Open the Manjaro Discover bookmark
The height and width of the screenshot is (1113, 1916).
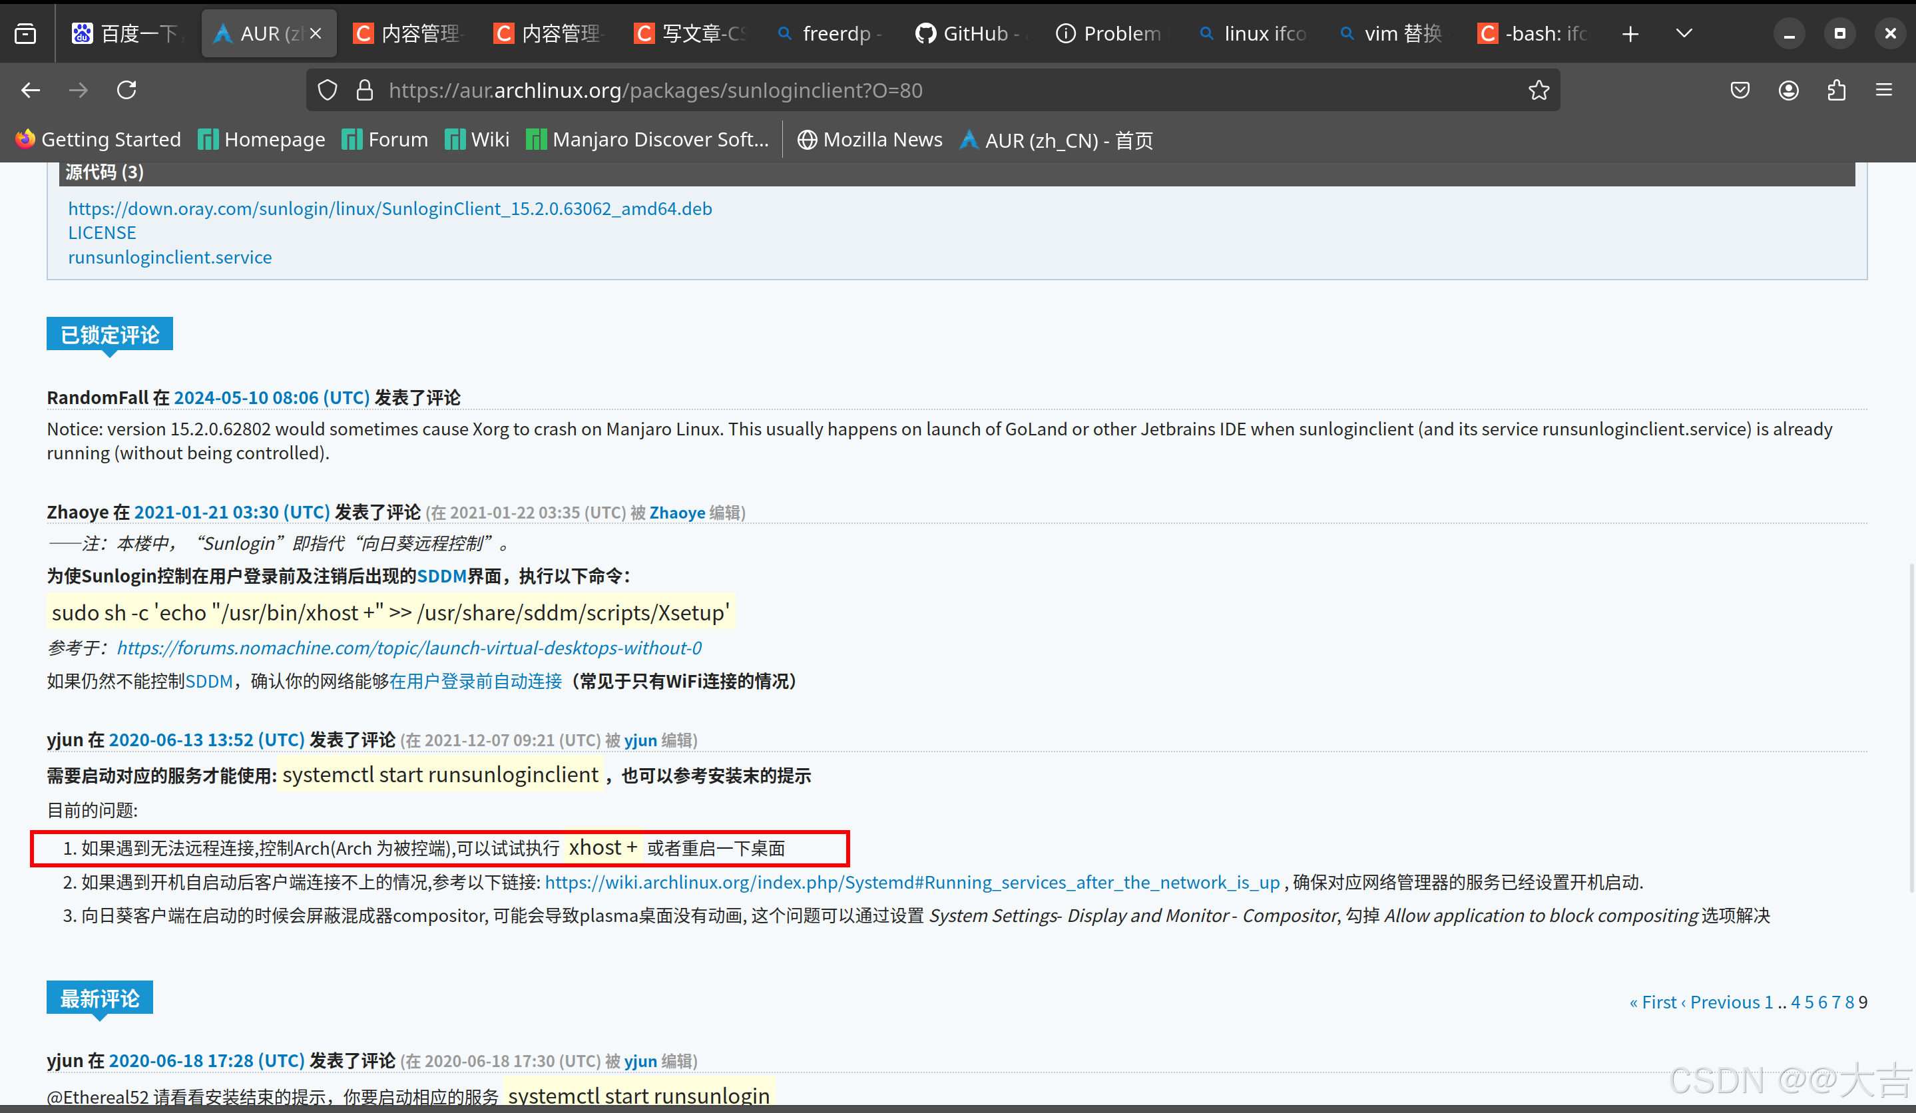[647, 139]
